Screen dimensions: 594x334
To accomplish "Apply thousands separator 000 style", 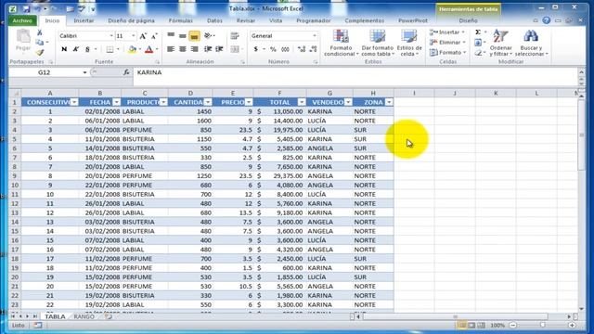I will [x=285, y=49].
